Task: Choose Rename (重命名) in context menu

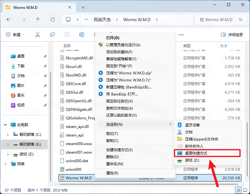Action: pos(135,164)
